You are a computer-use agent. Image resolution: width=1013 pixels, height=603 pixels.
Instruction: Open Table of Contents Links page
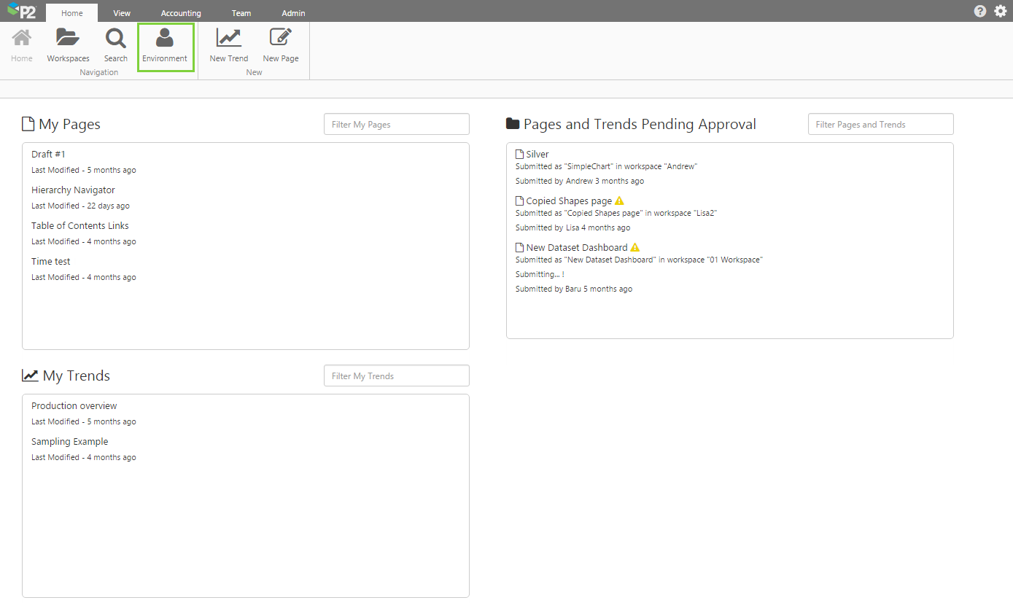tap(80, 226)
